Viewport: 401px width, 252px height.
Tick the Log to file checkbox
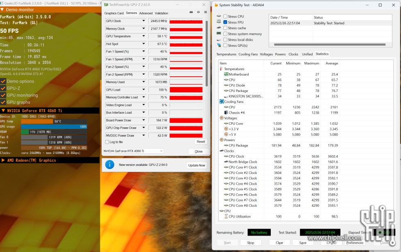(x=107, y=142)
